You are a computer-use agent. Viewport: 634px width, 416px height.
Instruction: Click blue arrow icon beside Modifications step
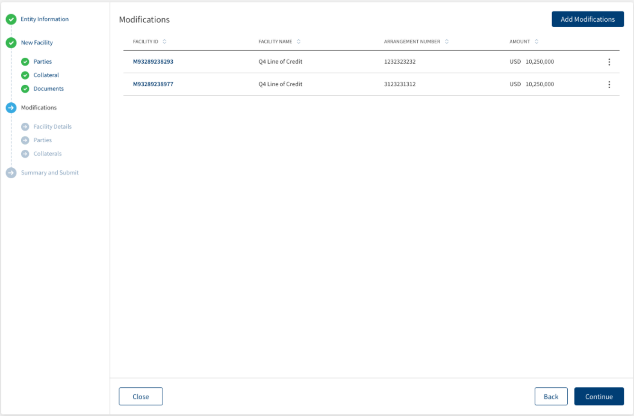(11, 108)
